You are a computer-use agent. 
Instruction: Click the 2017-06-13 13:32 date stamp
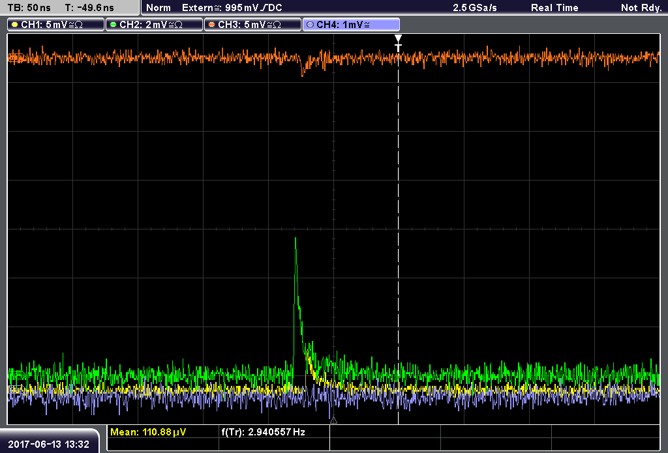(48, 445)
